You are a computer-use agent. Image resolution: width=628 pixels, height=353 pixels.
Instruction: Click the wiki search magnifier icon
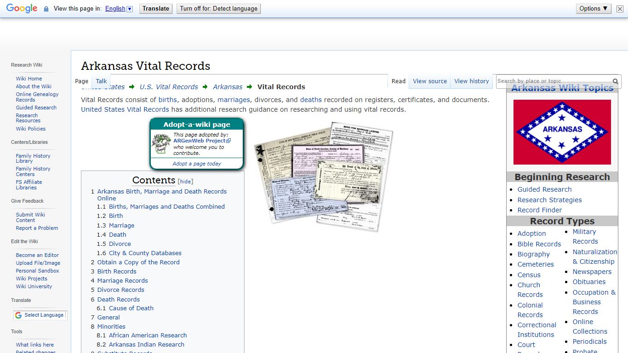tap(616, 81)
